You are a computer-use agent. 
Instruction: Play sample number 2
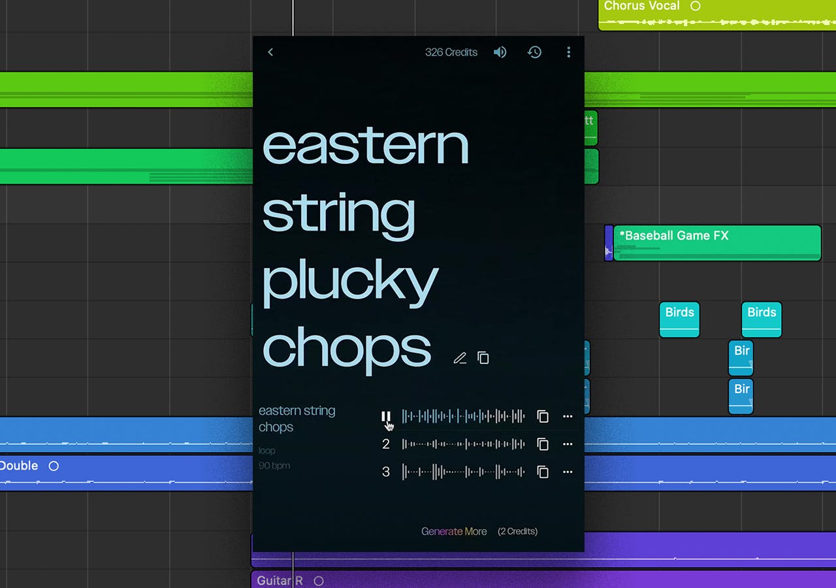click(x=386, y=444)
